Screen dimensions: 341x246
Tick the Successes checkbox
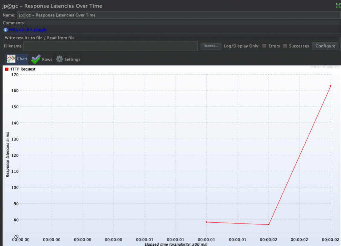coord(285,46)
